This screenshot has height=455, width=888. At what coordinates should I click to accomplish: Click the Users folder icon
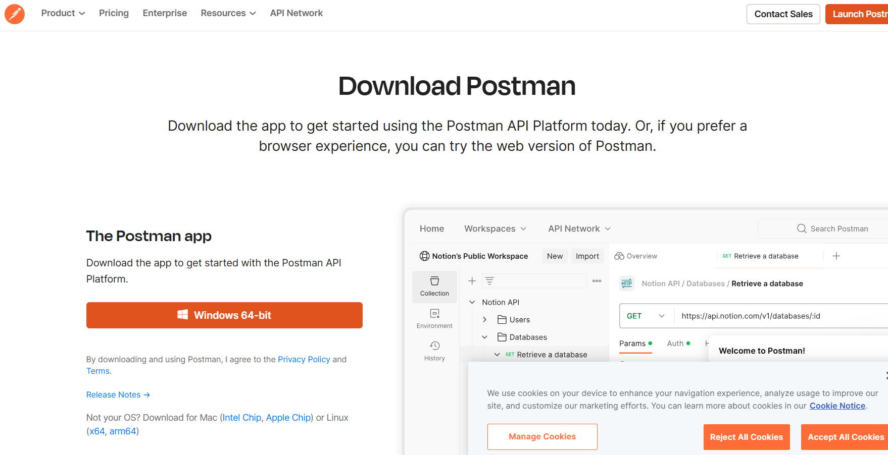502,320
